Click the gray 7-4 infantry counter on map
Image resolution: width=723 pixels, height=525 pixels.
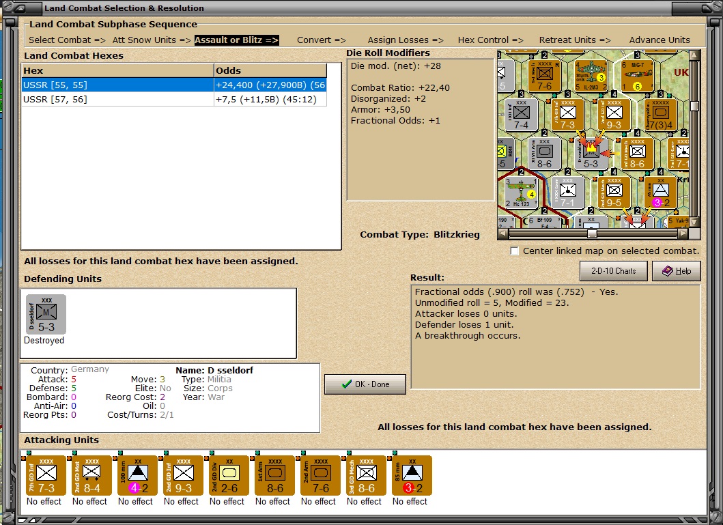[521, 114]
